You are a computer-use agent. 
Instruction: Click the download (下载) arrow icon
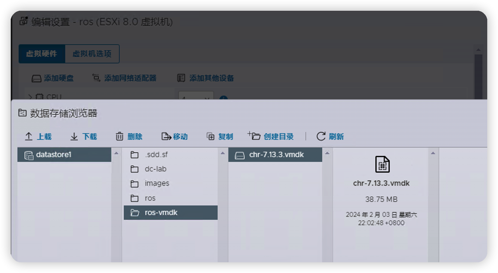74,136
